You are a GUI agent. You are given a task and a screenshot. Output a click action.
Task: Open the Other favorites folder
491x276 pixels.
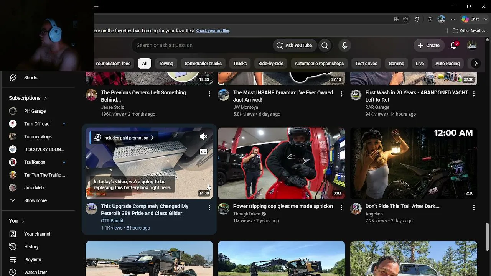click(x=469, y=31)
